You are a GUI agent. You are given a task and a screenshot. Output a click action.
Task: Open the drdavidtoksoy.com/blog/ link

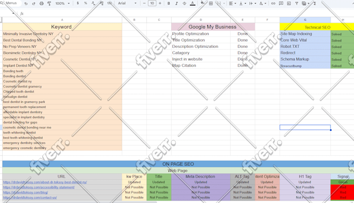click(x=26, y=193)
